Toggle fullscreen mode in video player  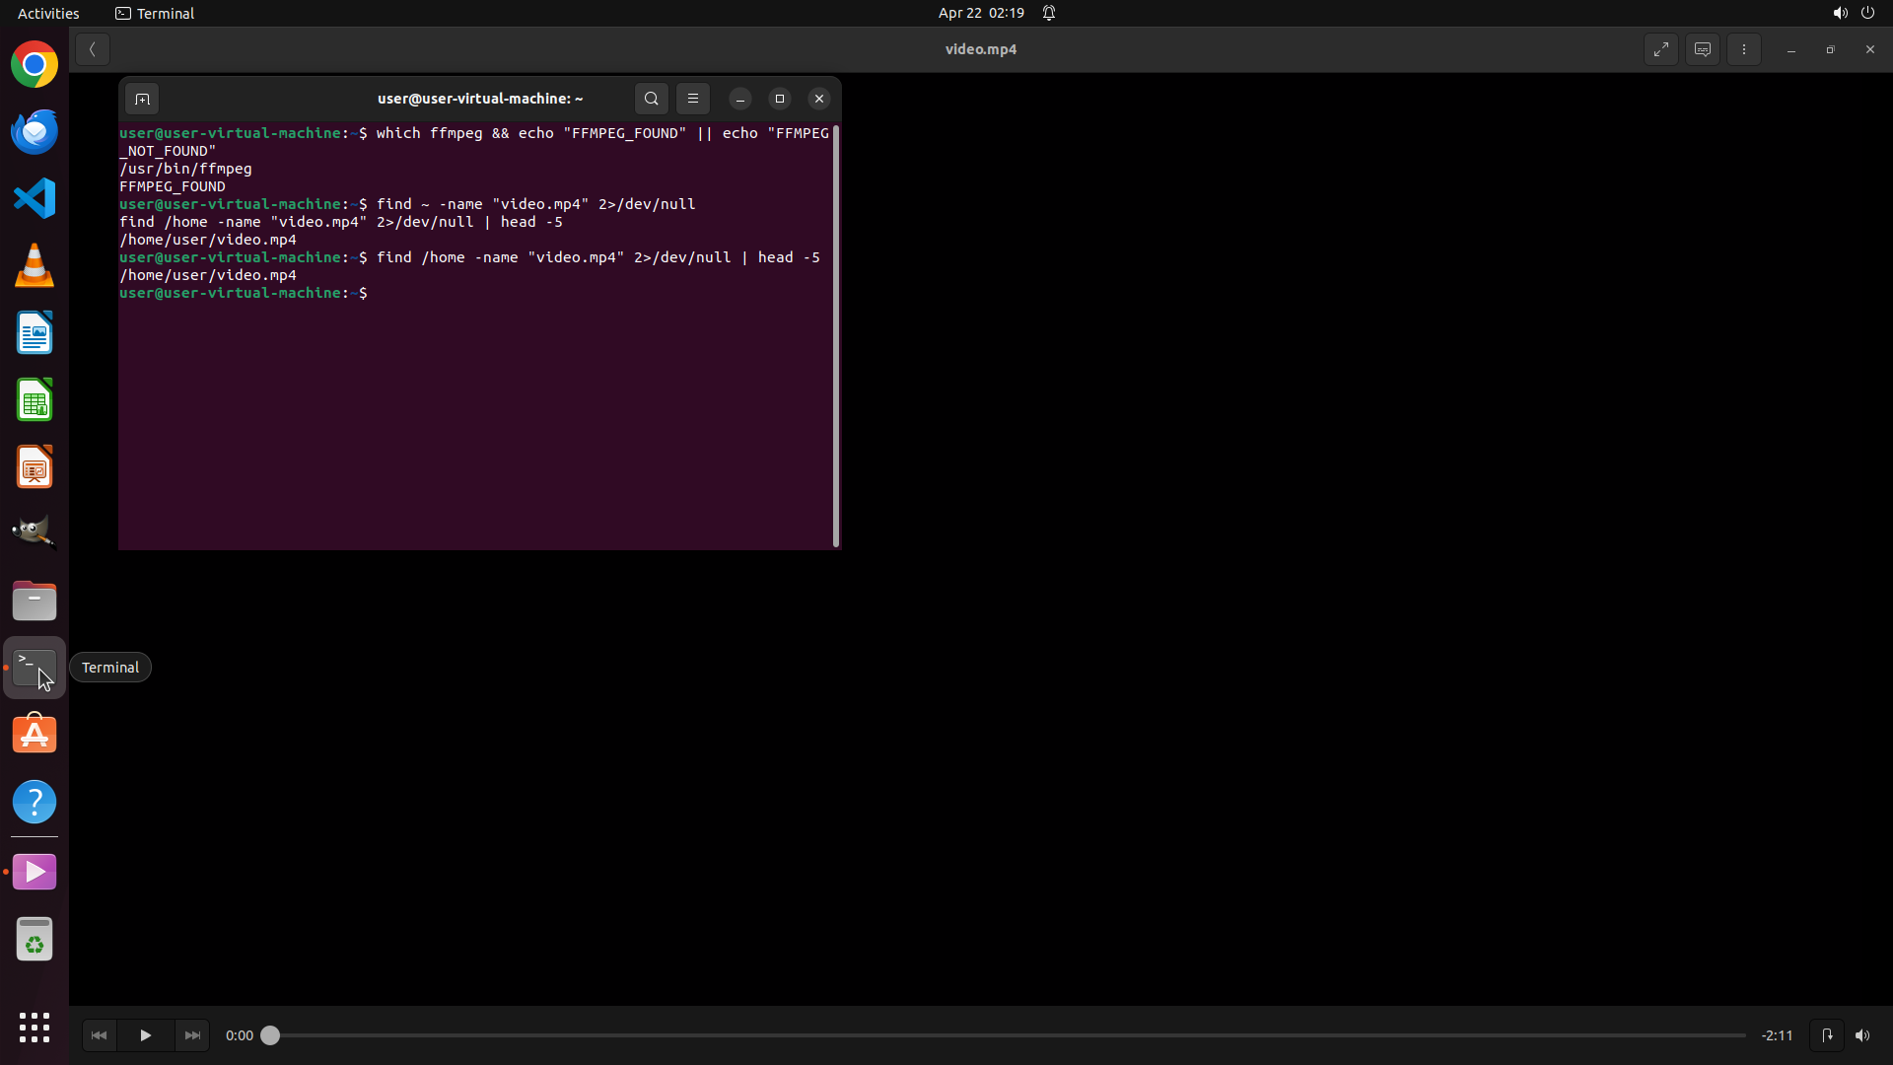1661,49
